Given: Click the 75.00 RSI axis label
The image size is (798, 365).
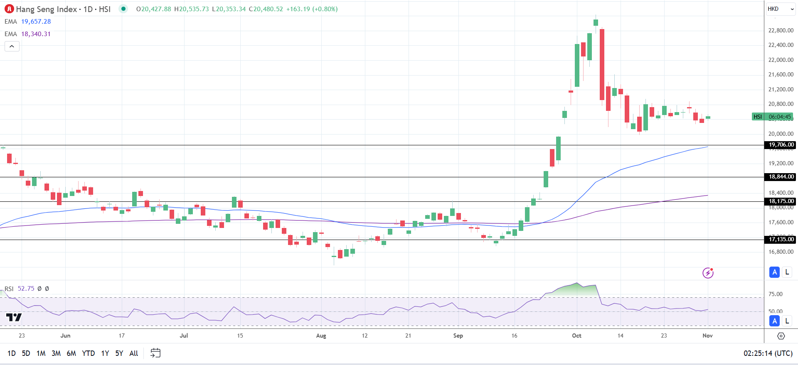Looking at the screenshot, I should pyautogui.click(x=776, y=294).
